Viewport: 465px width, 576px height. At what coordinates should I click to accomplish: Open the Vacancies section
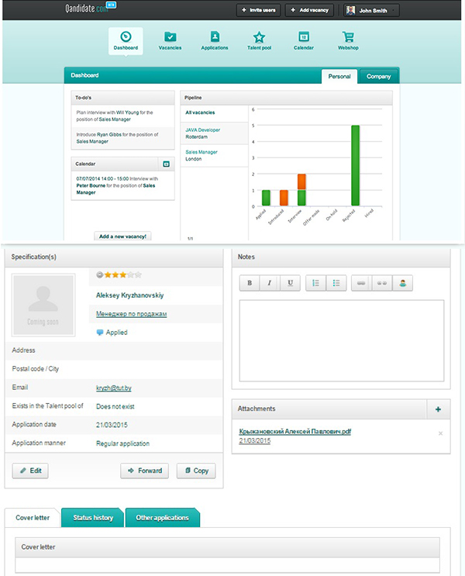tap(170, 40)
